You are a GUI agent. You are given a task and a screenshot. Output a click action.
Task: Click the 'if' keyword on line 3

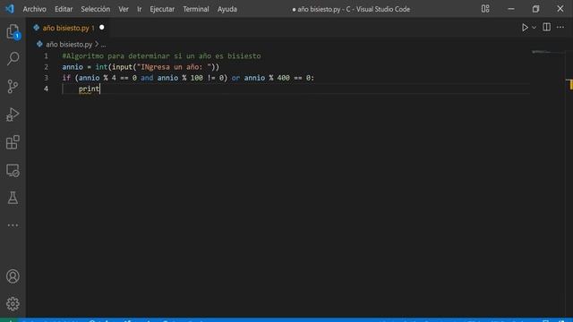tap(66, 78)
